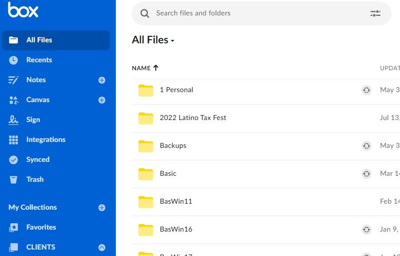
Task: Open Sign from the sidebar
Action: pyautogui.click(x=33, y=120)
